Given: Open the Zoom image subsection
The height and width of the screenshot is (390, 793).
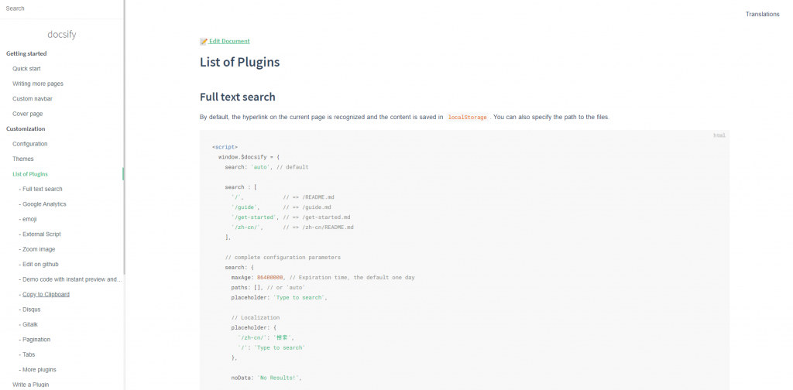Looking at the screenshot, I should [x=39, y=249].
